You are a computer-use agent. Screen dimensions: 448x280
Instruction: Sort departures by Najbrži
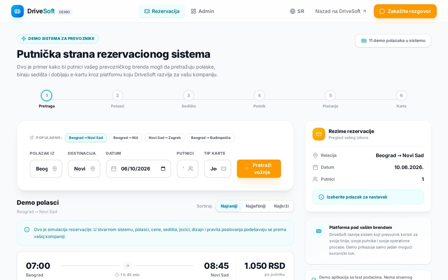[x=281, y=206]
